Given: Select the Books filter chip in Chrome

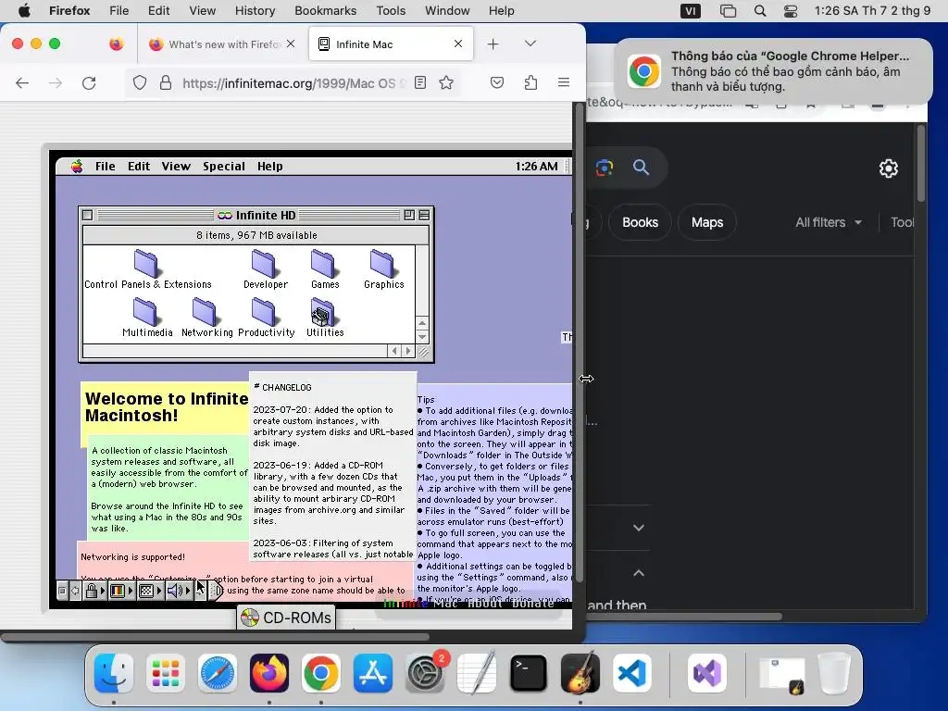Looking at the screenshot, I should pyautogui.click(x=640, y=222).
